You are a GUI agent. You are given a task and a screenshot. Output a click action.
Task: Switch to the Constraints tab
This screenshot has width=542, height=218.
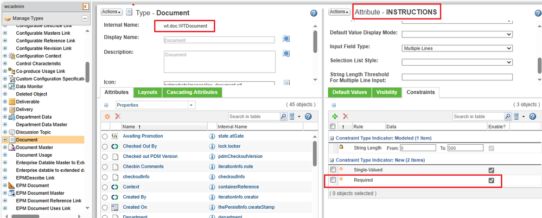420,92
